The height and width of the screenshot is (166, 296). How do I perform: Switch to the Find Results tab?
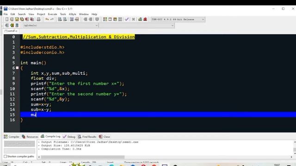tap(87, 136)
